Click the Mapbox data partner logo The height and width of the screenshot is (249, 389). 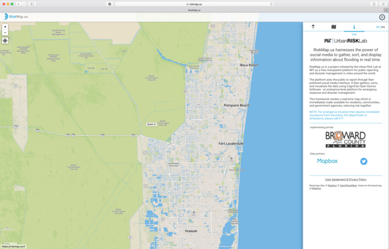point(328,161)
